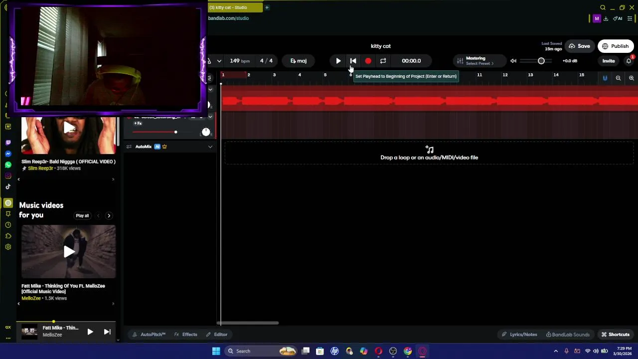Image resolution: width=638 pixels, height=359 pixels.
Task: Open the E♭ maj key selector
Action: pyautogui.click(x=299, y=61)
